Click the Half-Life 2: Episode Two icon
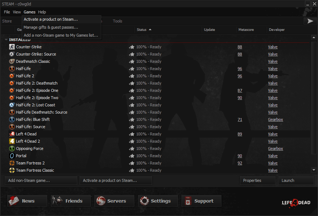Screen dimensions: 318x216 coord(12,98)
